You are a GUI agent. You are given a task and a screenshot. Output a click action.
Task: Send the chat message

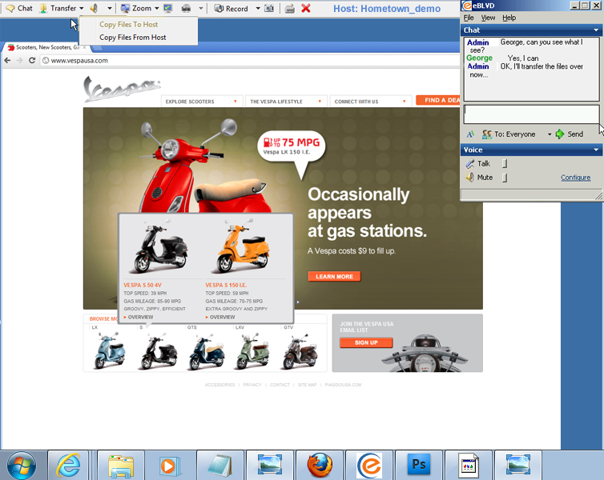[x=569, y=134]
